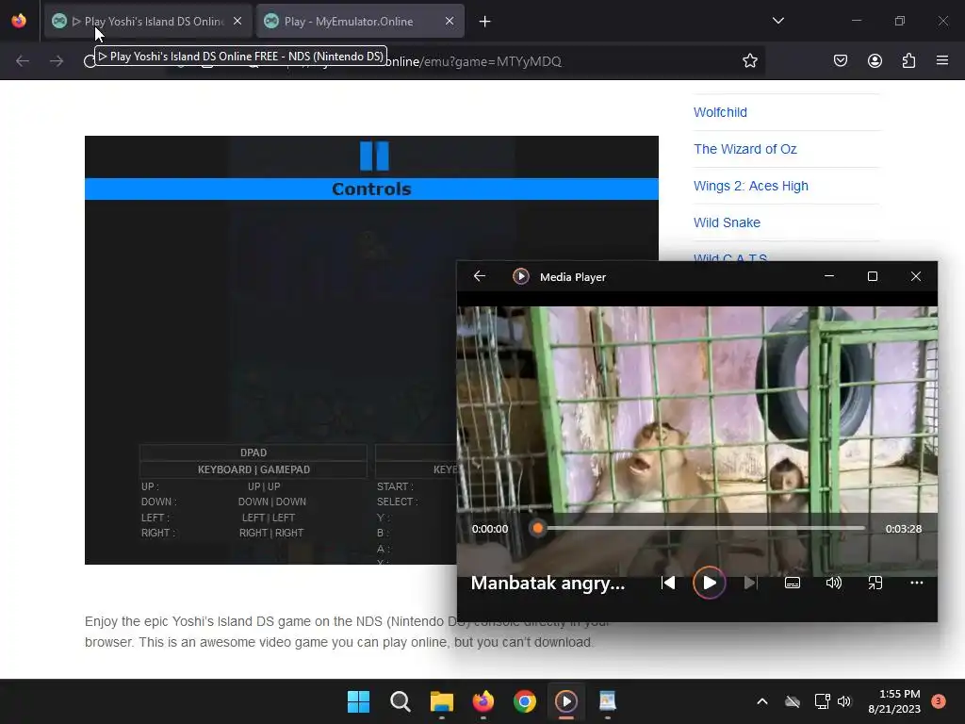Switch to the Play - MyEmulator.Online tab
This screenshot has width=965, height=724.
(360, 22)
